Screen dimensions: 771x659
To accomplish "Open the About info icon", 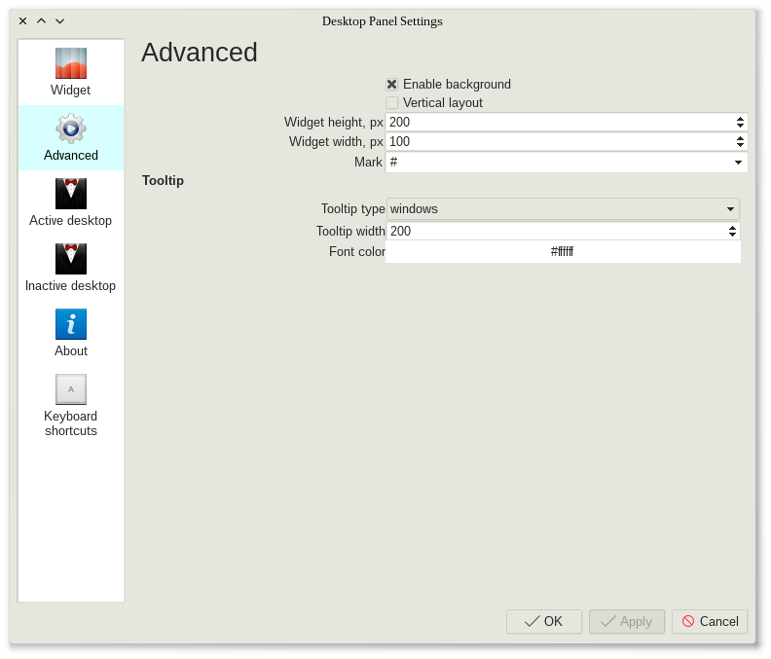I will 71,324.
